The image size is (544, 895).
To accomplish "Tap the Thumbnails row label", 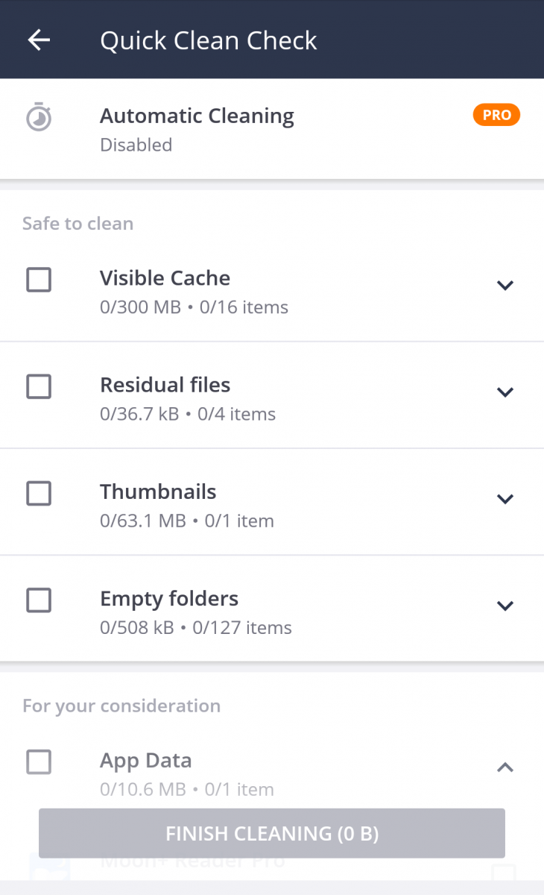I will pyautogui.click(x=158, y=492).
